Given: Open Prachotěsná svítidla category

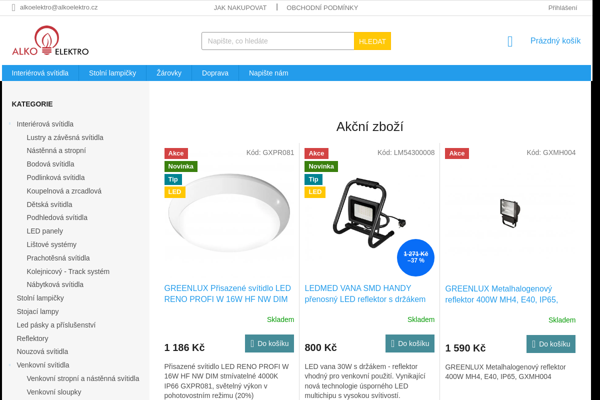Looking at the screenshot, I should click(x=58, y=258).
